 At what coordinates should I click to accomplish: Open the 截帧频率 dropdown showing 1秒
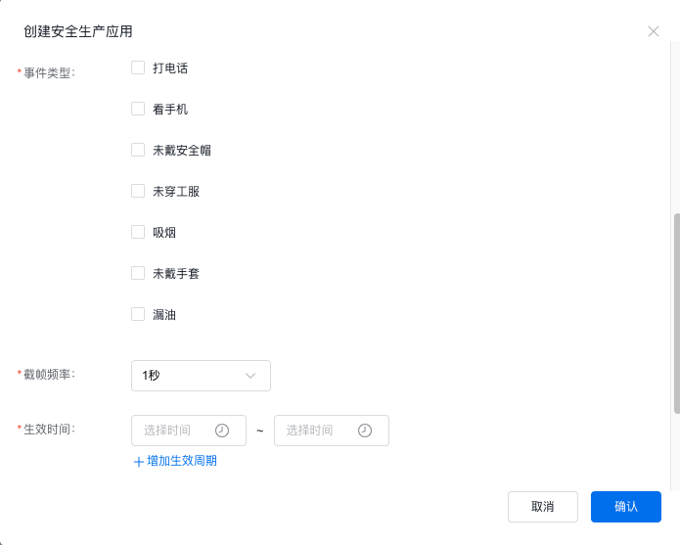[201, 376]
